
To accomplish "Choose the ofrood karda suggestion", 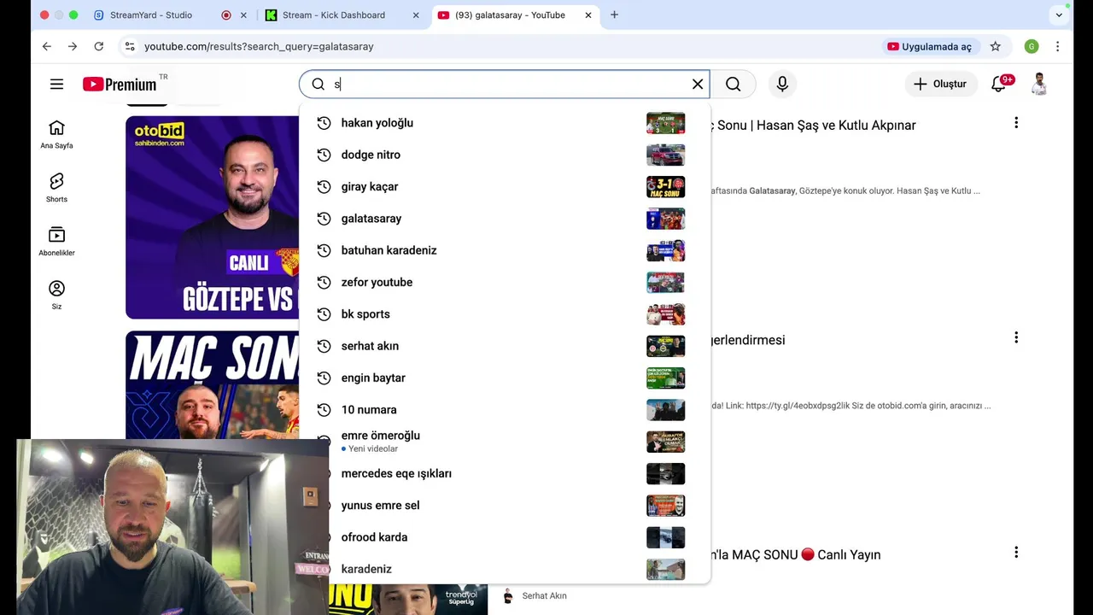I will pyautogui.click(x=505, y=537).
